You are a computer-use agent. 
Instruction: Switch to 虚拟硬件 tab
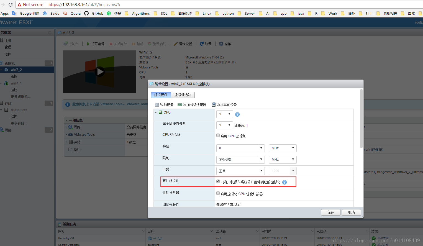(x=161, y=95)
